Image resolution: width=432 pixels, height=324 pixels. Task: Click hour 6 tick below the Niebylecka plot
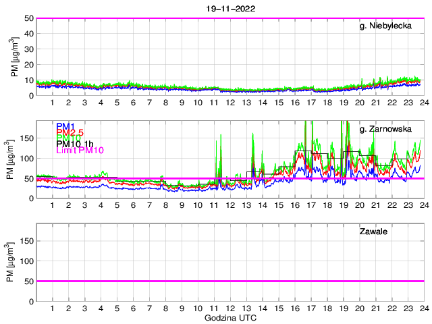(133, 103)
